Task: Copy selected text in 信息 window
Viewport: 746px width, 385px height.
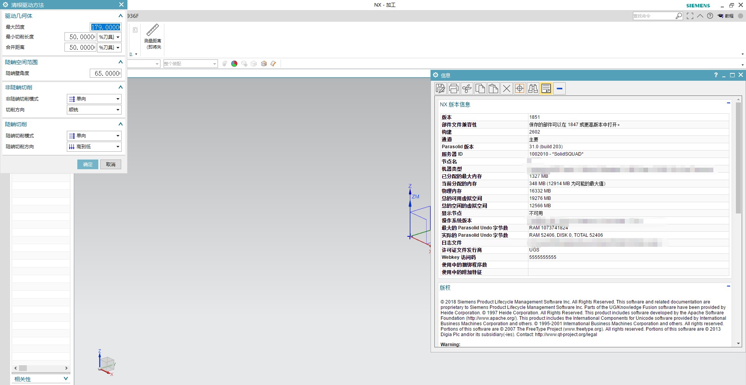Action: tap(480, 88)
